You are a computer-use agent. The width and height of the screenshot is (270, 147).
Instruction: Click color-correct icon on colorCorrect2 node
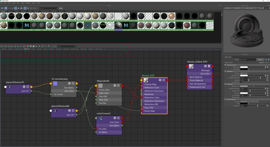pyautogui.click(x=101, y=118)
